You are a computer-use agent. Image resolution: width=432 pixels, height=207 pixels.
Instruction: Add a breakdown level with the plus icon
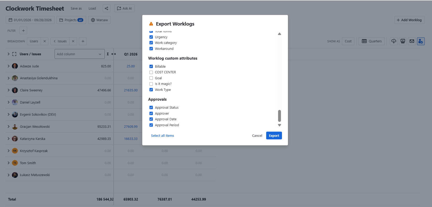(x=83, y=41)
